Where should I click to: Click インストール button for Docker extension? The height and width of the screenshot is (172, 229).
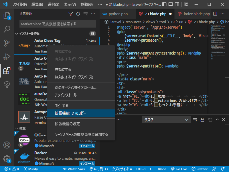click(87, 164)
